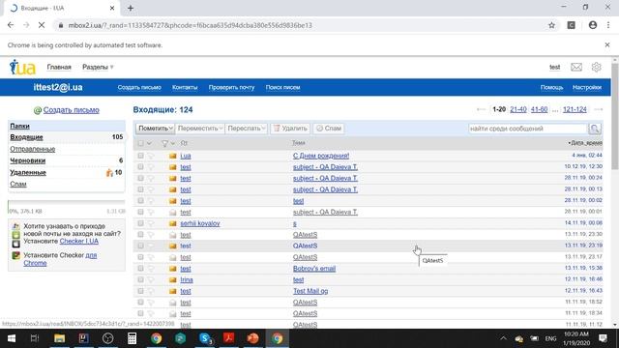This screenshot has height=348, width=619.
Task: Check the box for the Bobrov's email message
Action: (x=140, y=269)
